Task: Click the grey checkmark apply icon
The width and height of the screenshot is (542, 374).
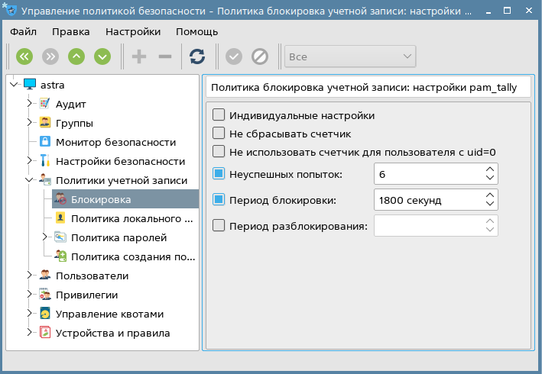Action: click(234, 56)
